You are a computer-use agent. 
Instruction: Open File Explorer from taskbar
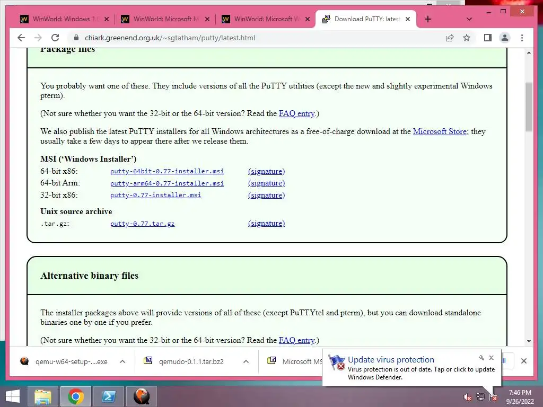43,396
